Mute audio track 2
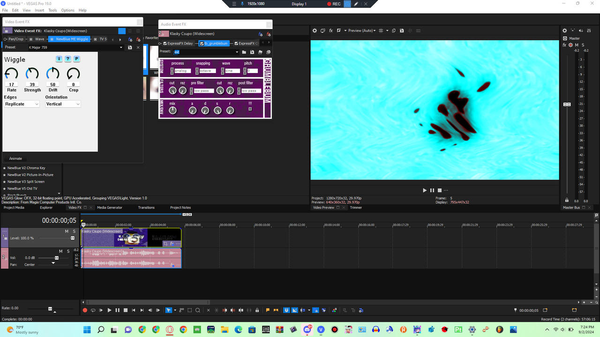This screenshot has width=600, height=337. pyautogui.click(x=60, y=251)
